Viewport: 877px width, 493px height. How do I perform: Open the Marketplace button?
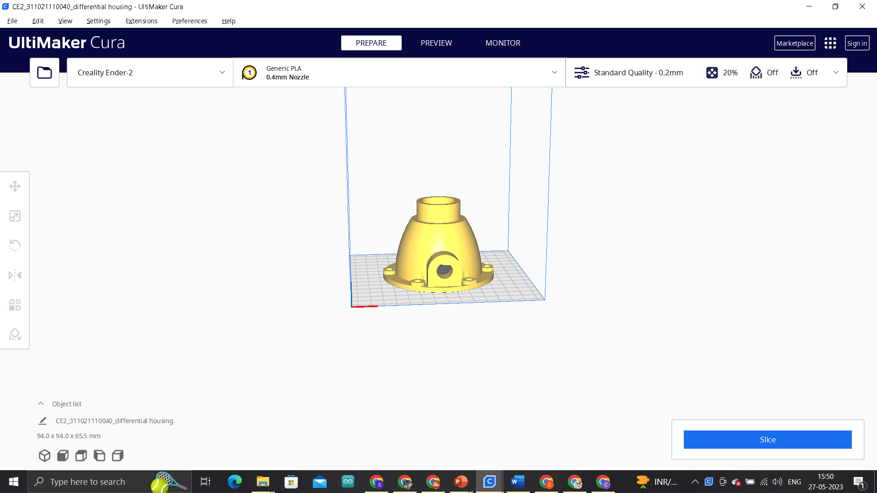click(794, 43)
